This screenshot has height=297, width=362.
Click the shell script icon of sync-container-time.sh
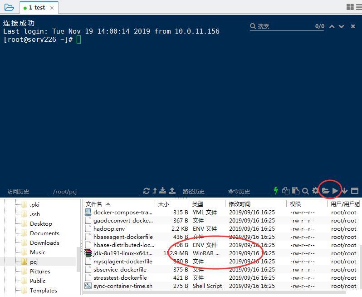click(x=88, y=286)
